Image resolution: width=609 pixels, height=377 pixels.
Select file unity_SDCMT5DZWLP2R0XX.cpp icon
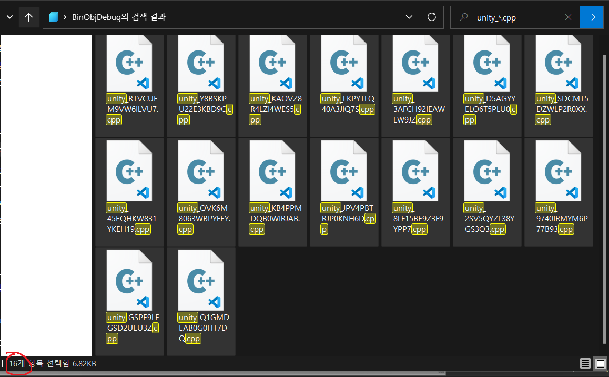558,63
